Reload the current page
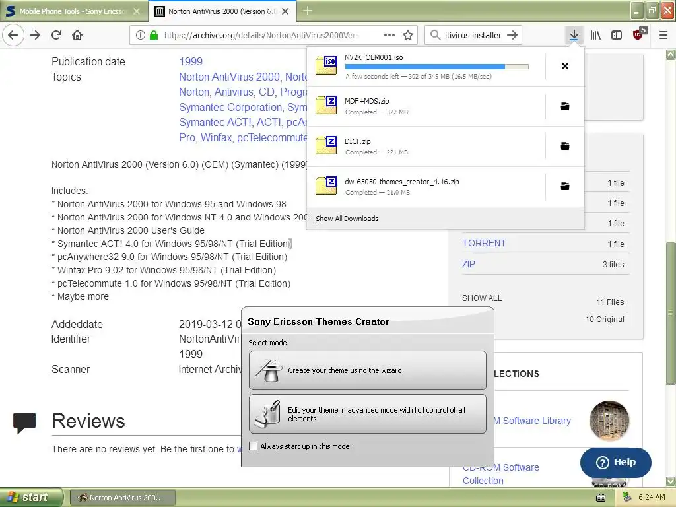Image resolution: width=676 pixels, height=507 pixels. [56, 35]
